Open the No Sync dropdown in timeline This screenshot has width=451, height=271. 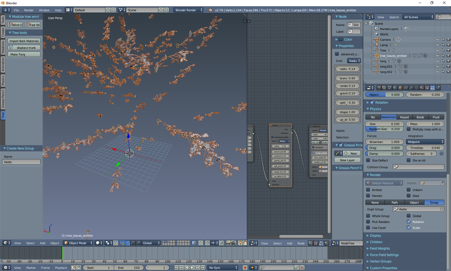(223, 268)
